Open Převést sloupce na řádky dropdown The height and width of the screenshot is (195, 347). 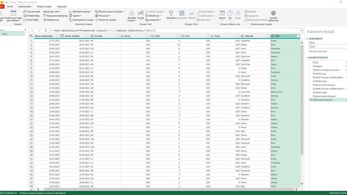110,11
